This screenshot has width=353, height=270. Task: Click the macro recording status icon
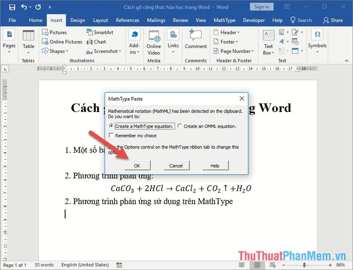click(119, 265)
